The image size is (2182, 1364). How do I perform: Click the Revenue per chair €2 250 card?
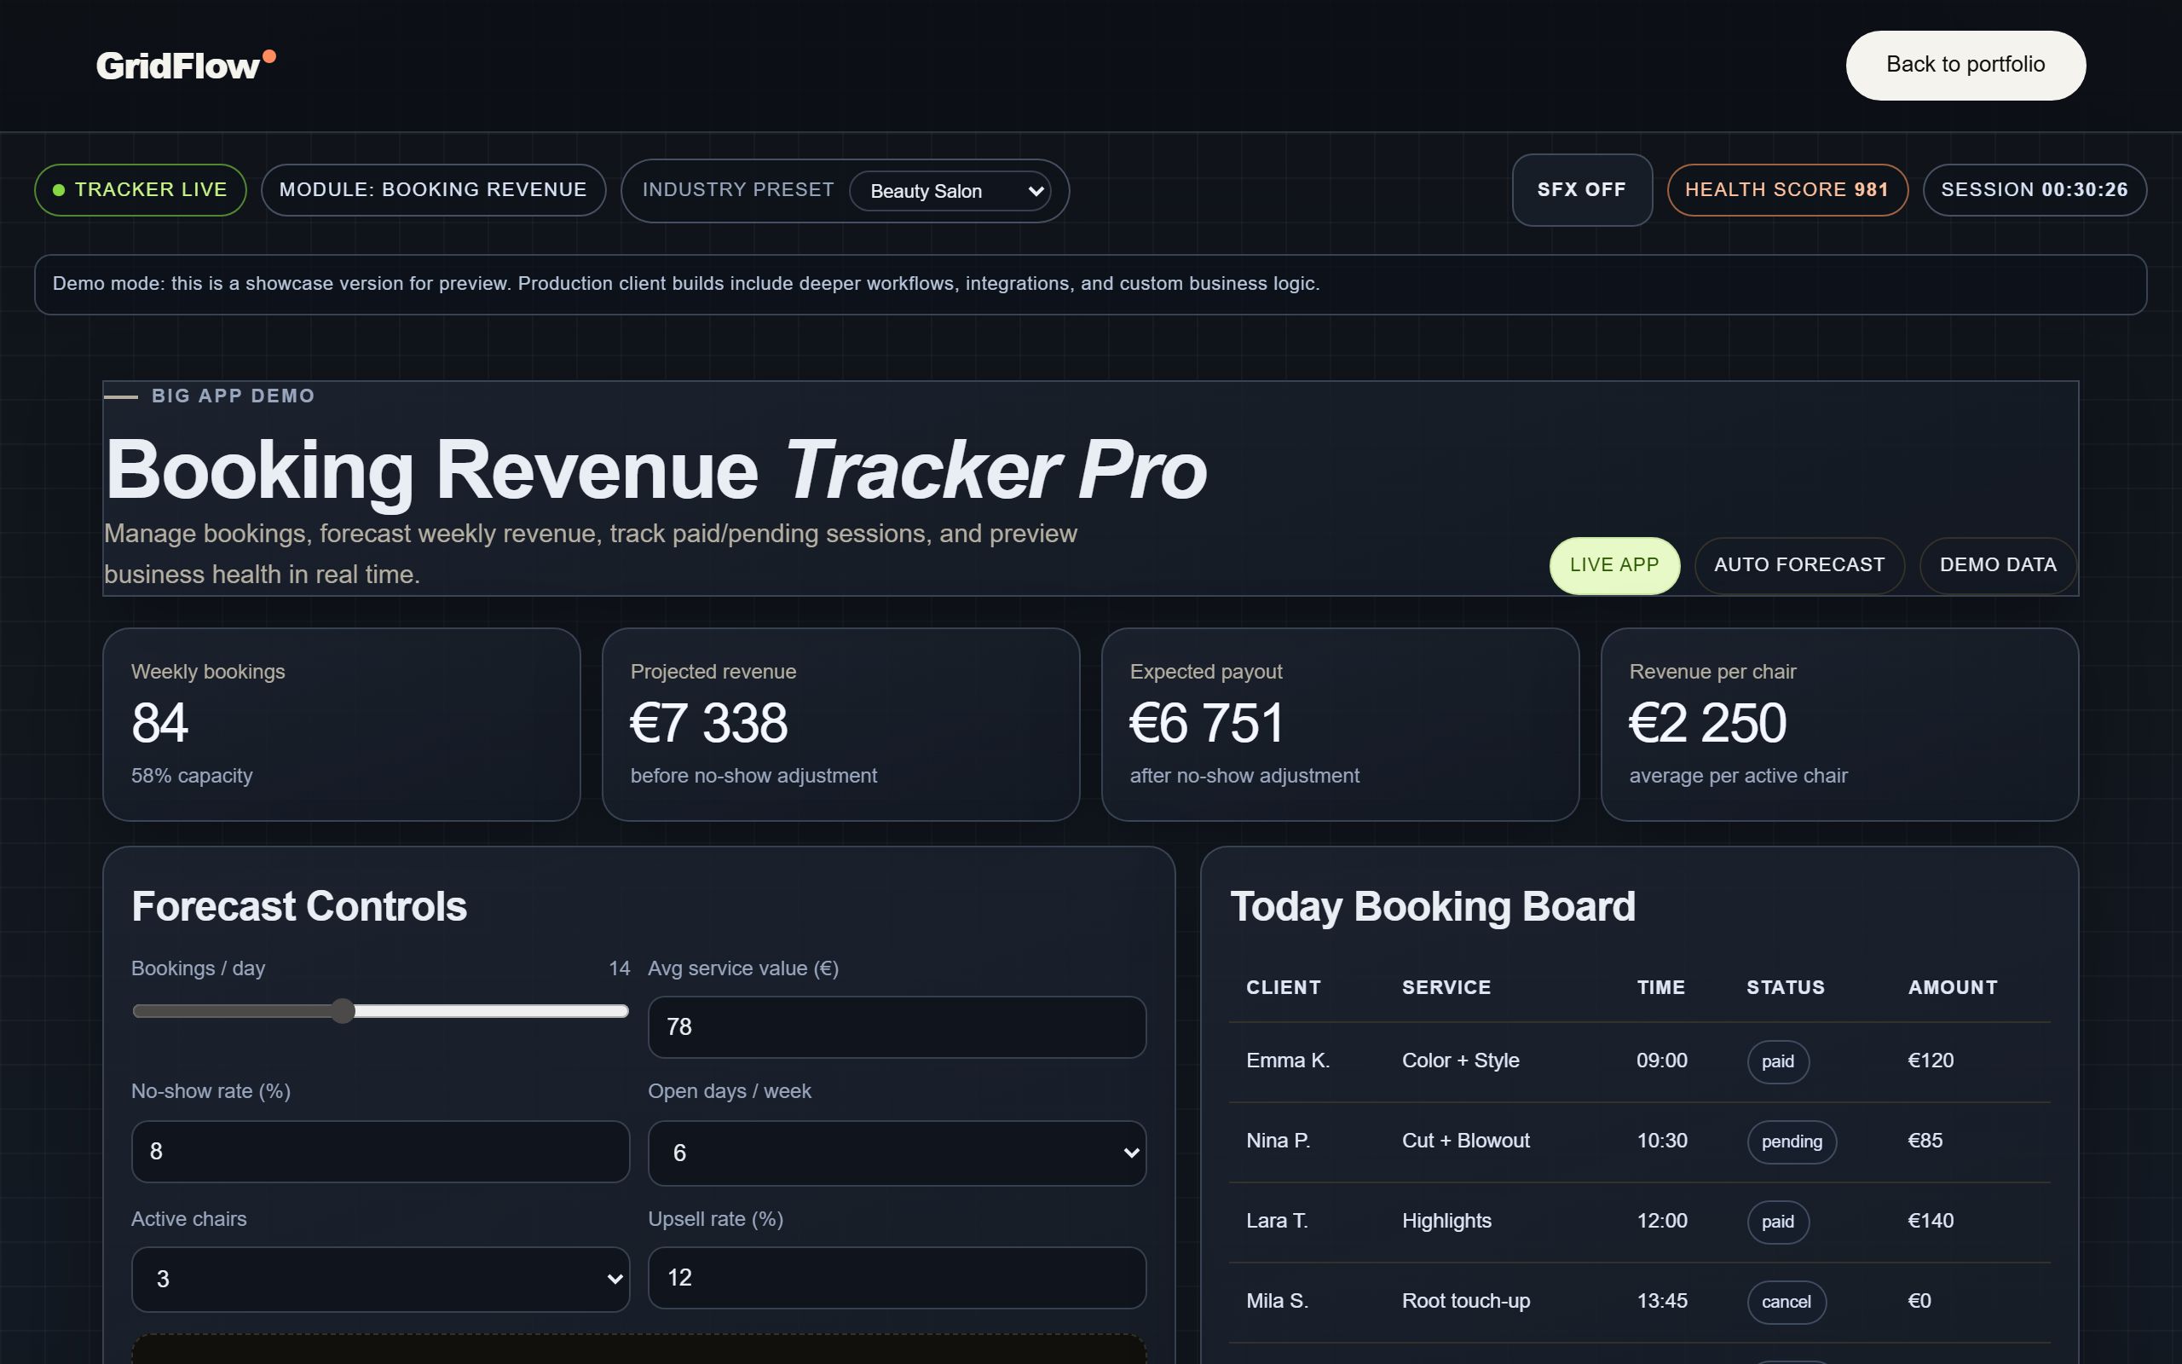click(x=1839, y=724)
